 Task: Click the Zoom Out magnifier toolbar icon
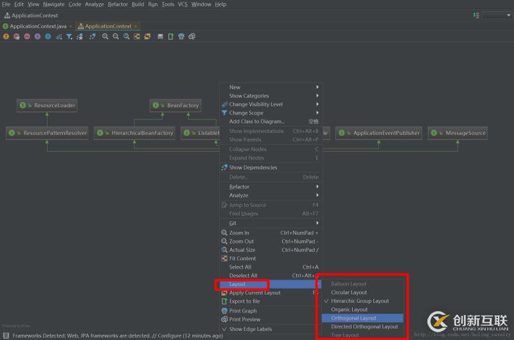(x=116, y=37)
